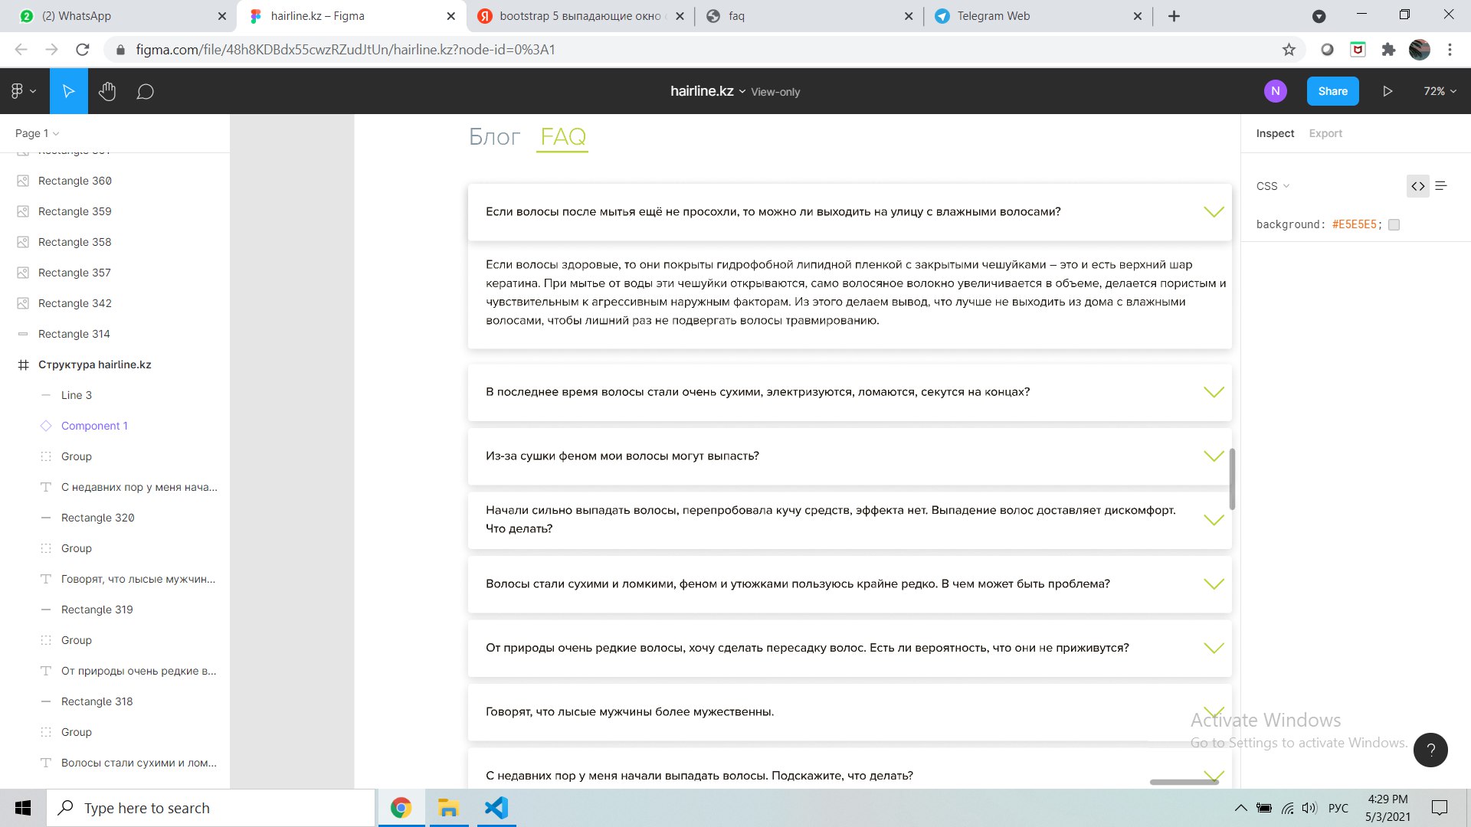This screenshot has width=1471, height=827.
Task: Switch to the Inspect tab
Action: tap(1275, 133)
